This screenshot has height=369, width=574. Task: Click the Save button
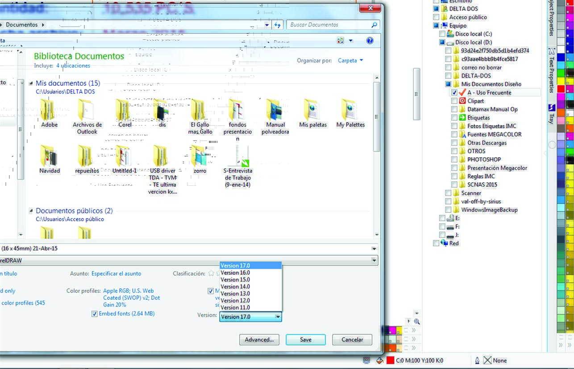pos(306,340)
